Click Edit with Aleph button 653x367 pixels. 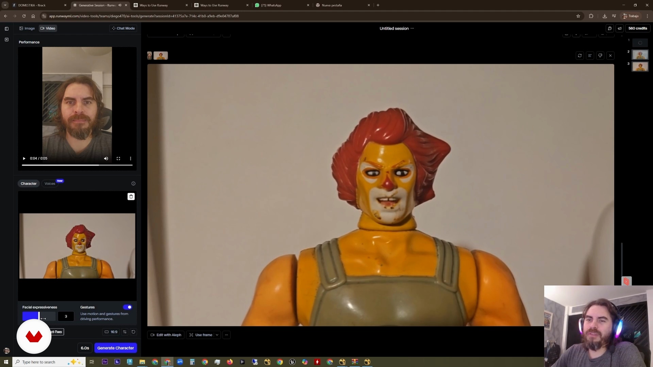tap(166, 335)
